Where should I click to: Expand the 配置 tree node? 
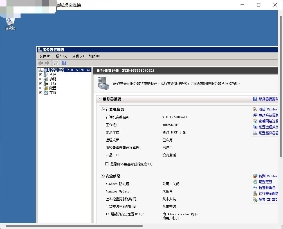41,88
